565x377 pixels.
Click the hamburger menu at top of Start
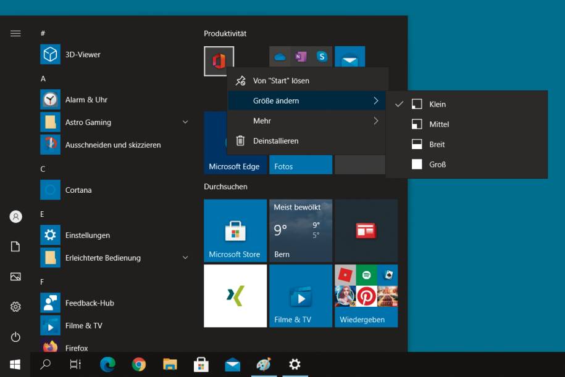pos(15,33)
